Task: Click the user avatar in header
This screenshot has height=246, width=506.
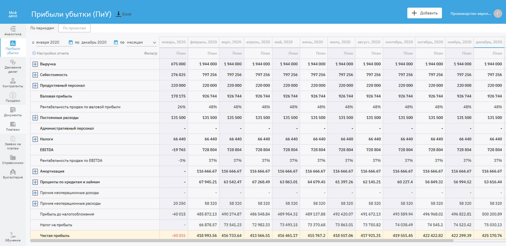Action: (498, 13)
